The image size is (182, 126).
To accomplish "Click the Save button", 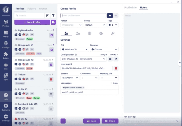I will pyautogui.click(x=91, y=121).
